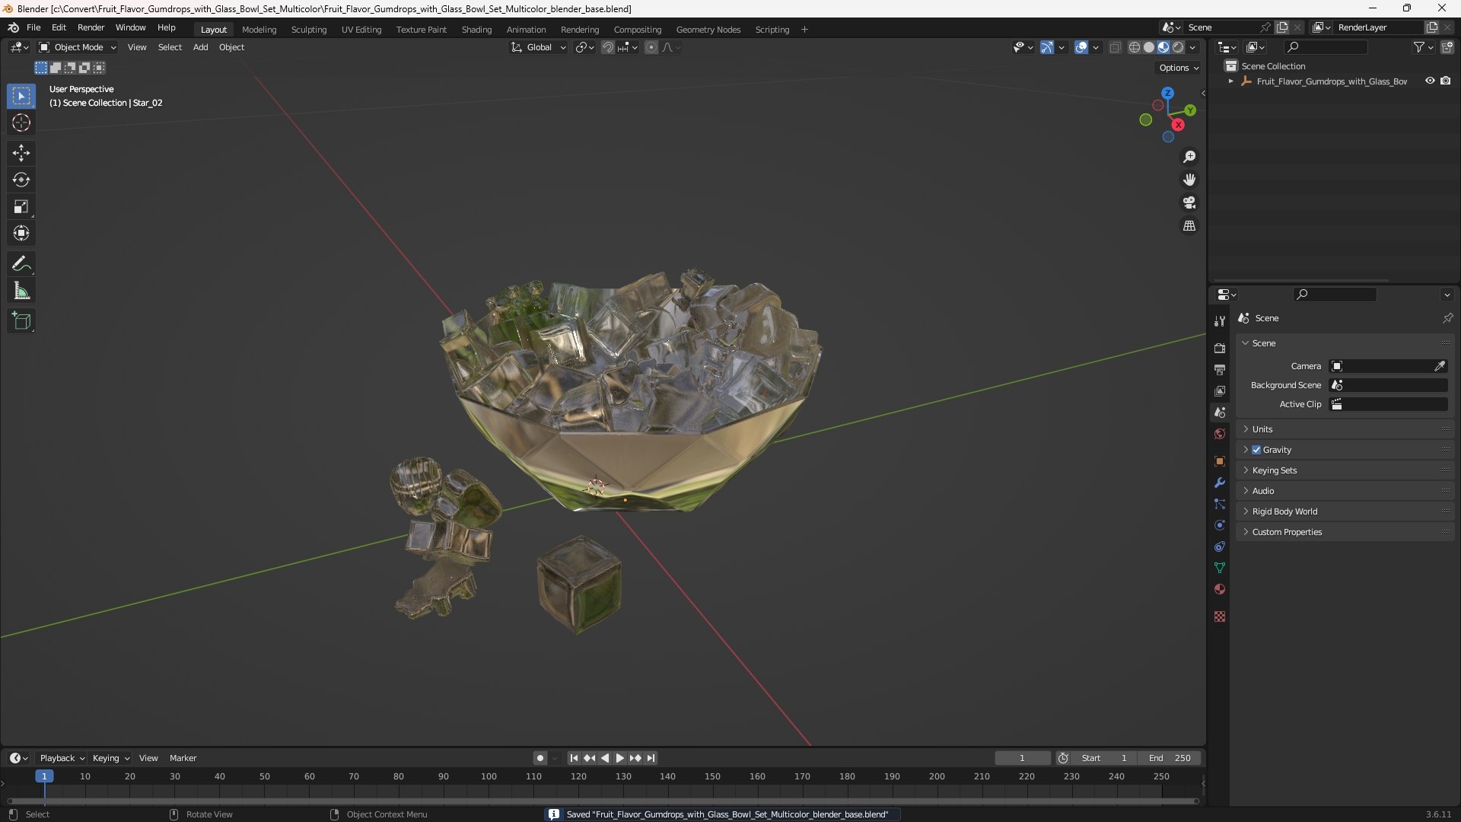This screenshot has width=1461, height=822.
Task: Click the camera eyedropper icon
Action: point(1440,366)
